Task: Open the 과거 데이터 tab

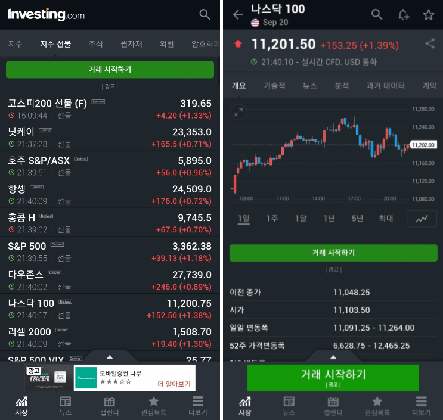Action: tap(385, 86)
